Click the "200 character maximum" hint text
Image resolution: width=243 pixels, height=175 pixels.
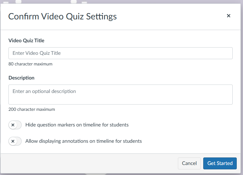tap(32, 110)
